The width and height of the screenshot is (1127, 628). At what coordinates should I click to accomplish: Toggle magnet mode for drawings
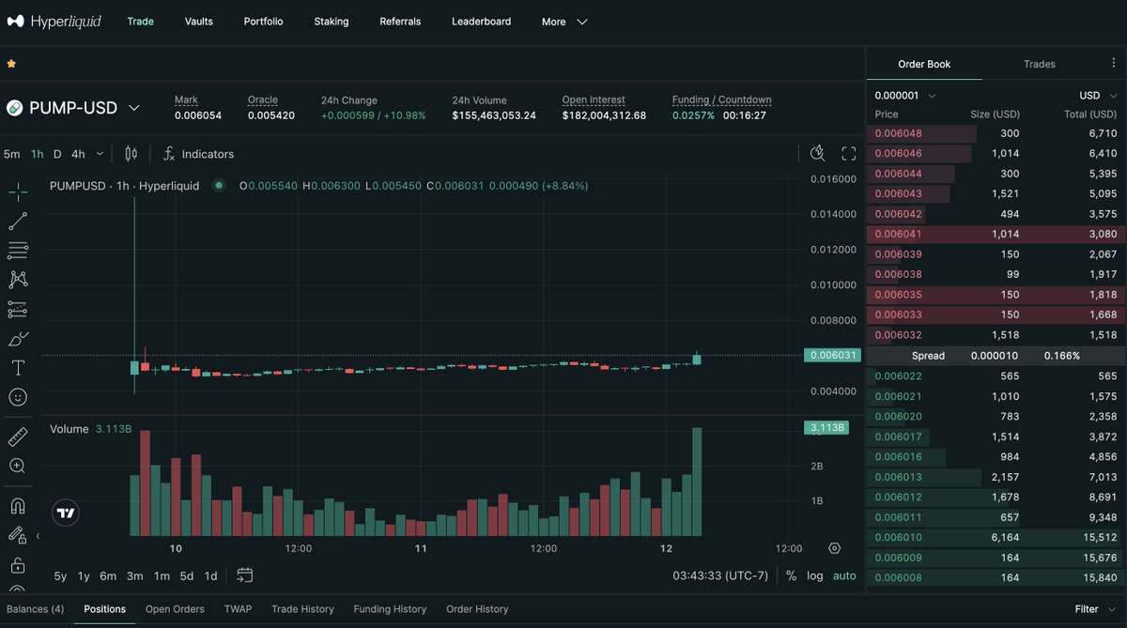point(18,506)
